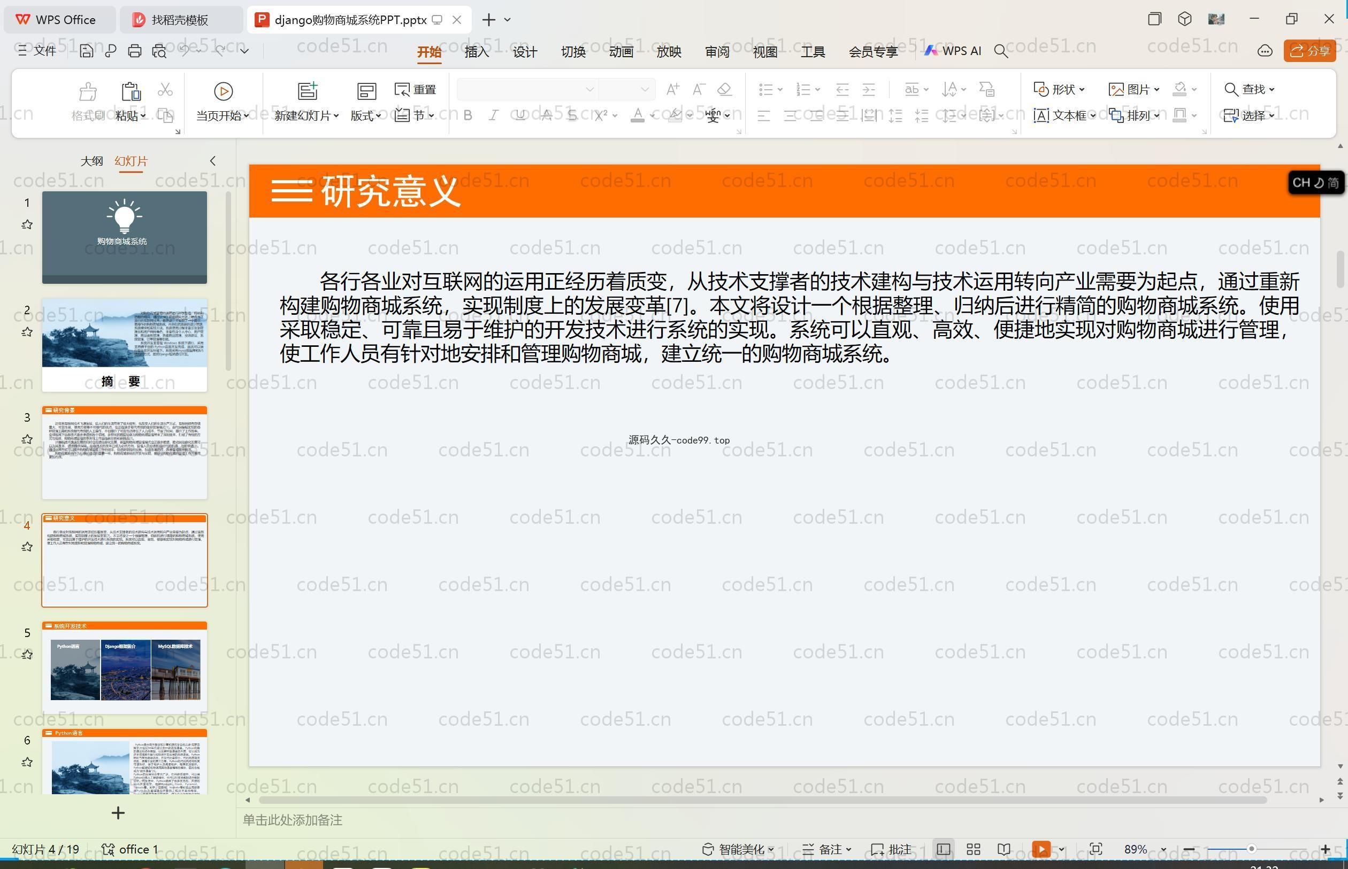This screenshot has width=1348, height=869.
Task: Open the Member Exclusive (会员专享) tab
Action: (873, 52)
